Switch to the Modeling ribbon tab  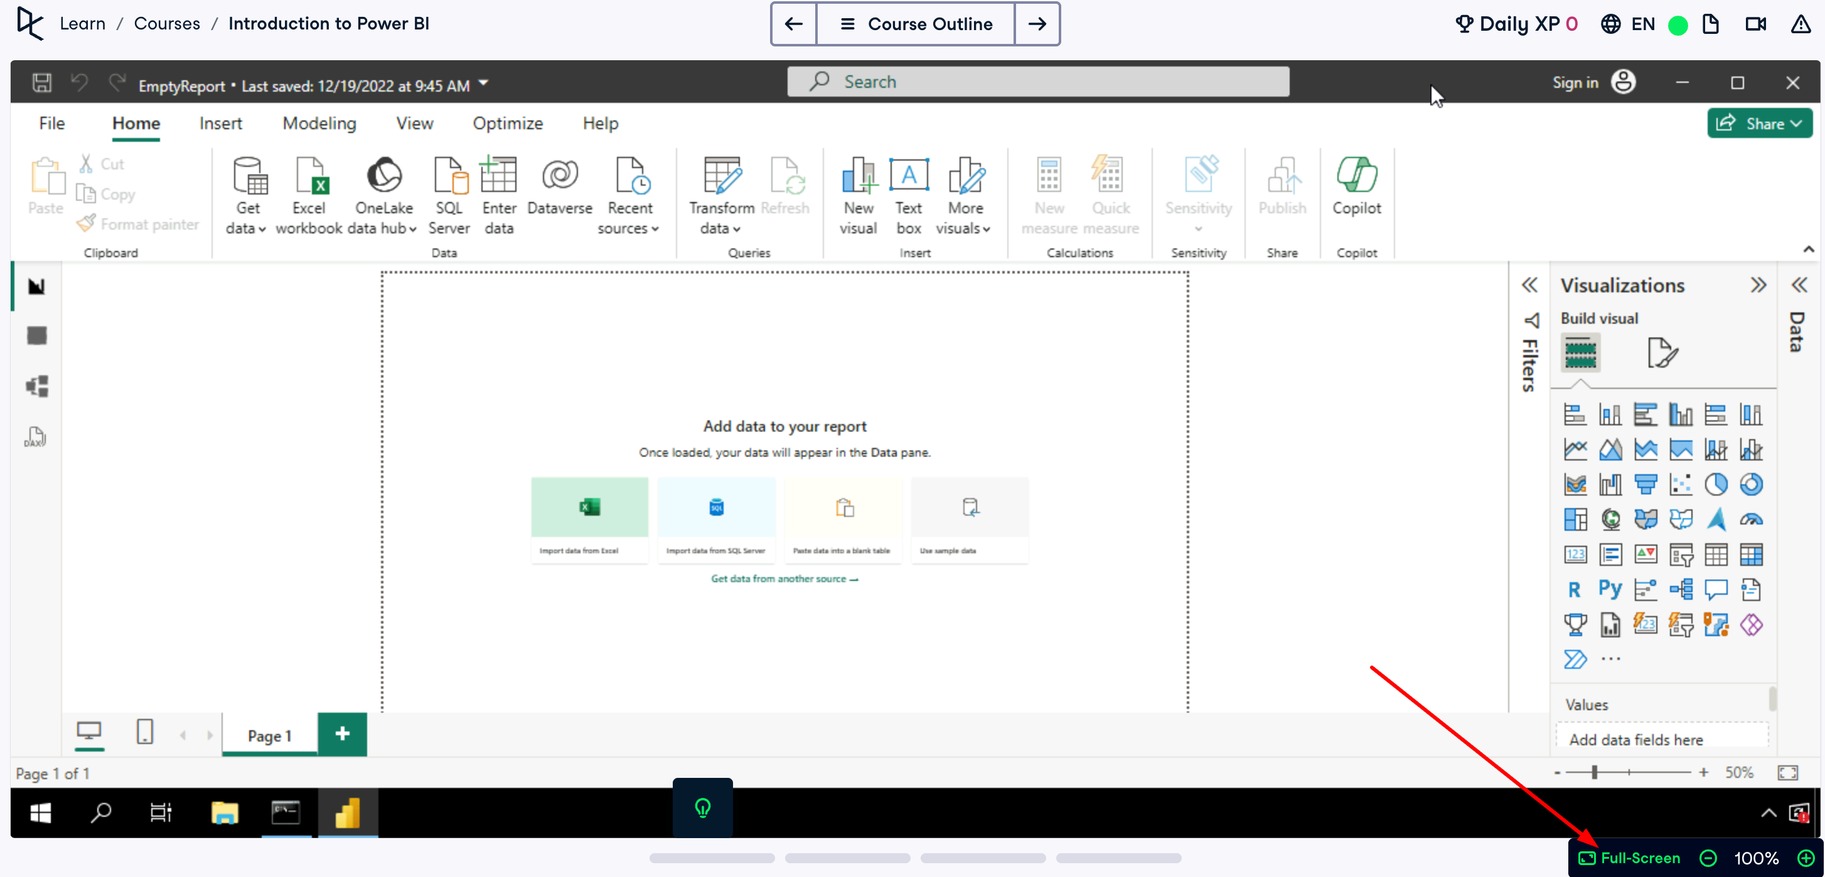319,123
